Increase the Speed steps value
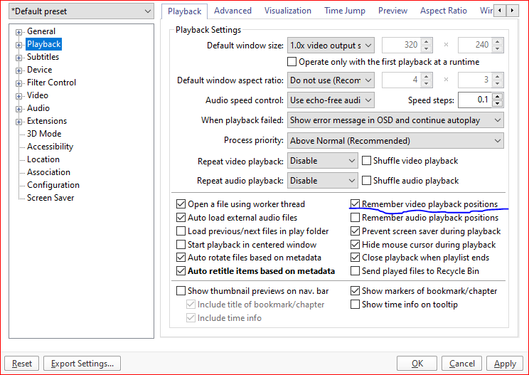This screenshot has width=529, height=375. [x=498, y=96]
